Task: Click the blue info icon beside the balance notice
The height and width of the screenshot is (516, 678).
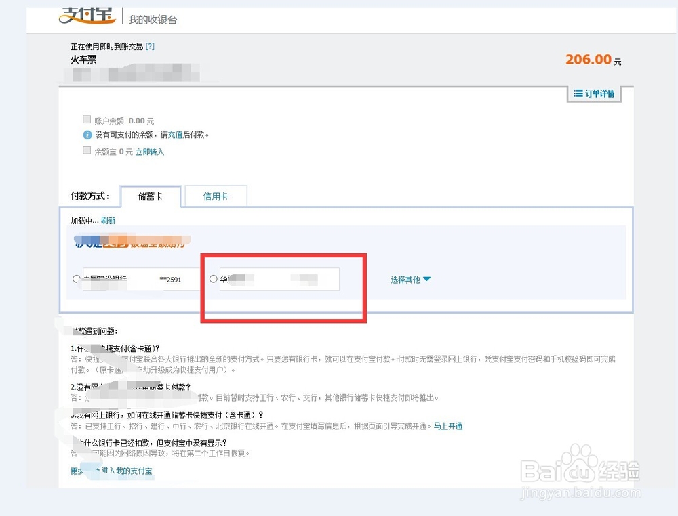Action: (87, 135)
